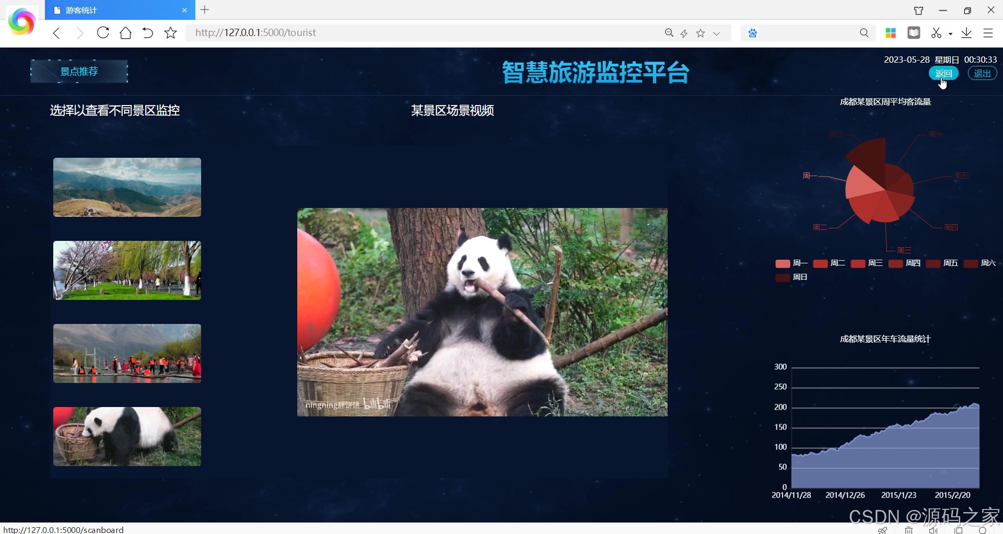
Task: Click the screenshot/extension square icon
Action: coord(914,33)
